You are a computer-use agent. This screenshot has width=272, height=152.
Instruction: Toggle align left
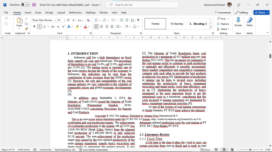click(x=96, y=27)
